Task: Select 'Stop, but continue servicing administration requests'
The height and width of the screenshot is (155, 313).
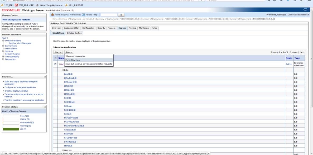Action: (x=89, y=64)
